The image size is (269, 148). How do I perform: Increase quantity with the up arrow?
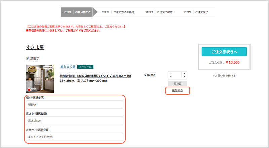184,74
